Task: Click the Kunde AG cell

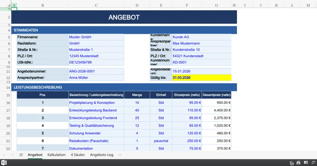Action: pyautogui.click(x=201, y=37)
